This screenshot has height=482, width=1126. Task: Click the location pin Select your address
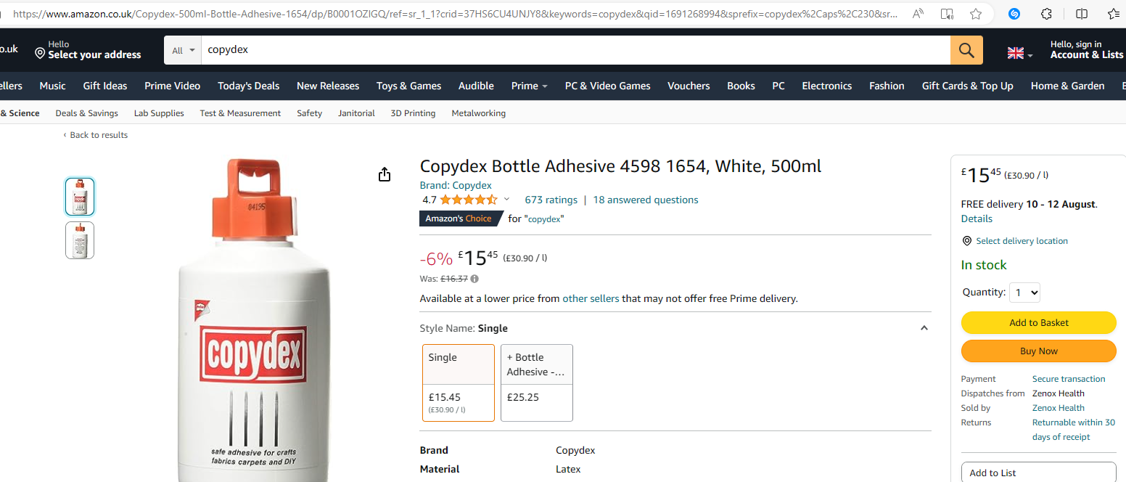pos(89,50)
